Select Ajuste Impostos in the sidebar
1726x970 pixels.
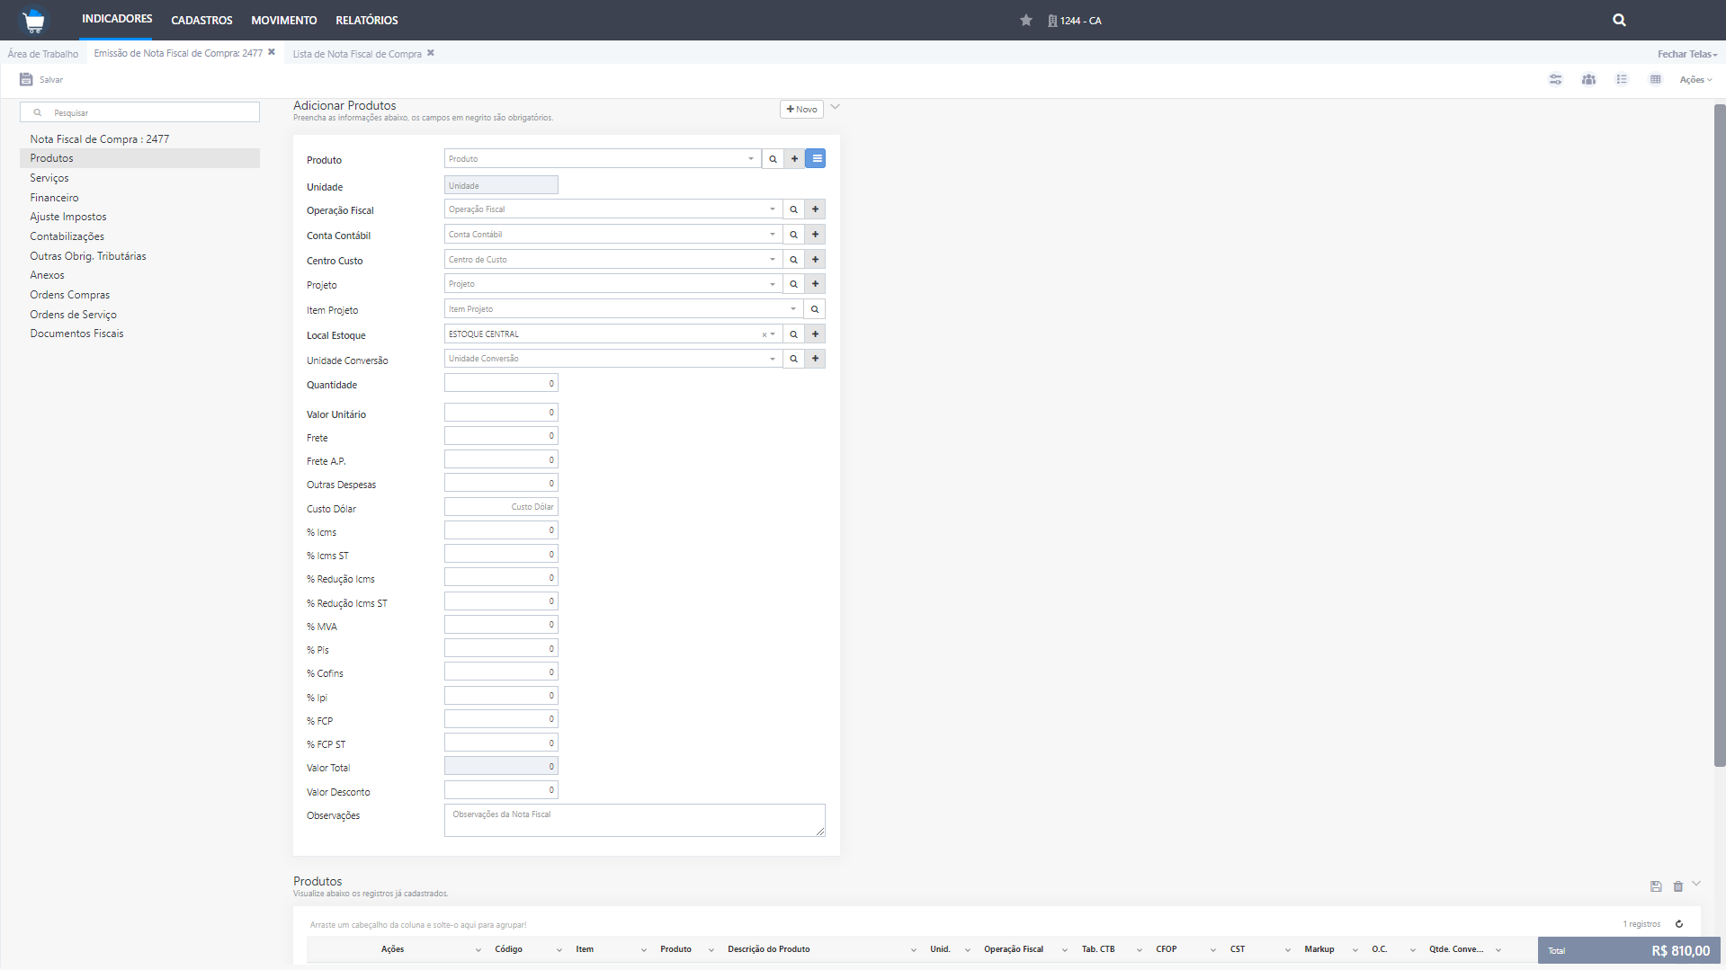click(68, 217)
